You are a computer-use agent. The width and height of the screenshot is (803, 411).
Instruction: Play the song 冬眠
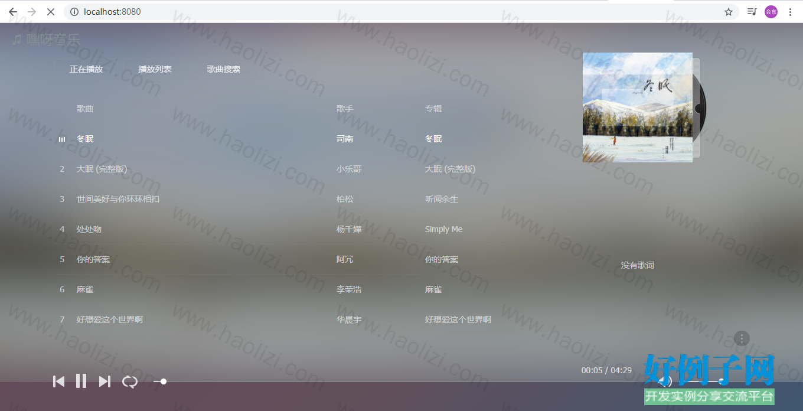(x=85, y=139)
